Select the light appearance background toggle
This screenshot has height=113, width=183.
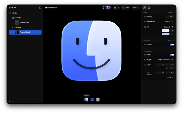[x=105, y=7]
